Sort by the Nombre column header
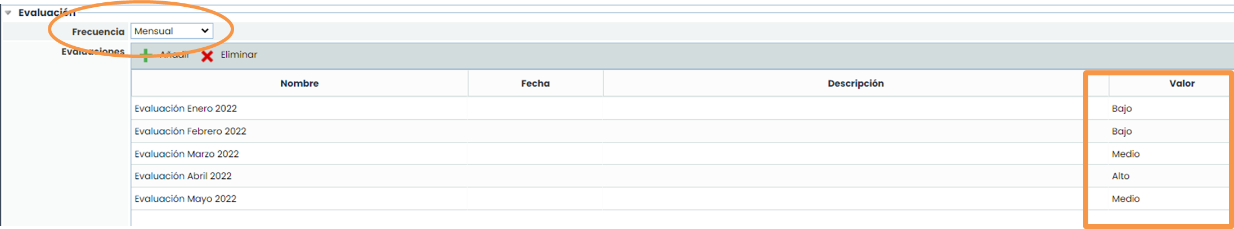This screenshot has width=1234, height=229. point(299,83)
